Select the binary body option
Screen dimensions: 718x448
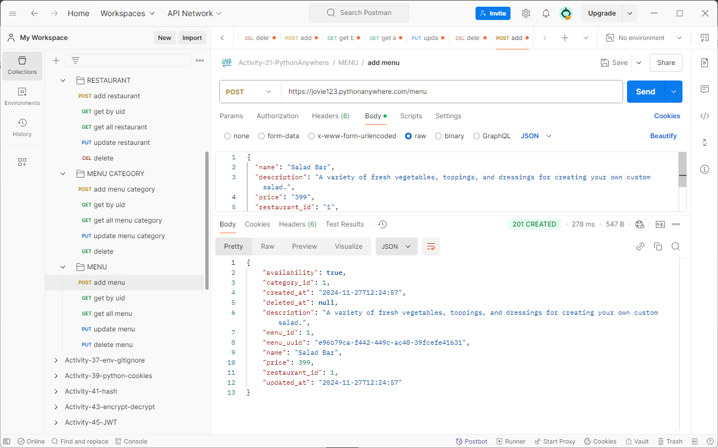click(x=449, y=136)
